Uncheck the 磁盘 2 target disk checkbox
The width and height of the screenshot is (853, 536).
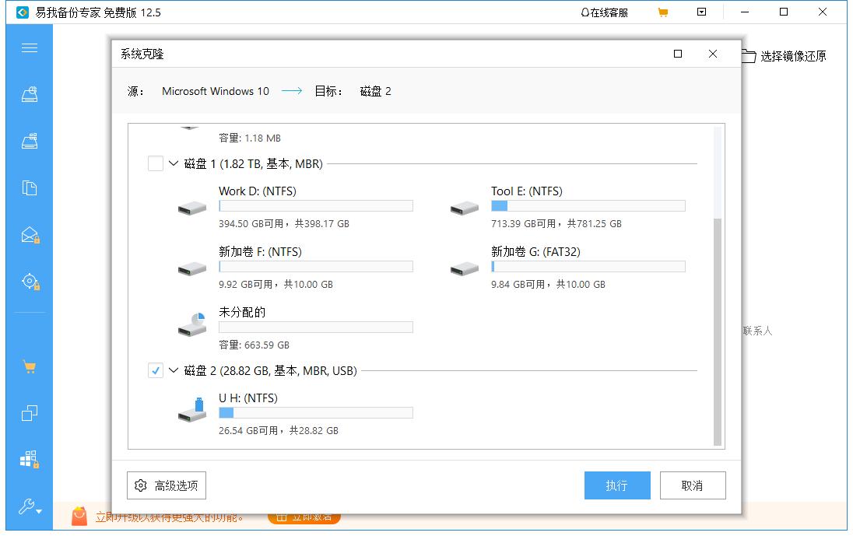(x=155, y=370)
